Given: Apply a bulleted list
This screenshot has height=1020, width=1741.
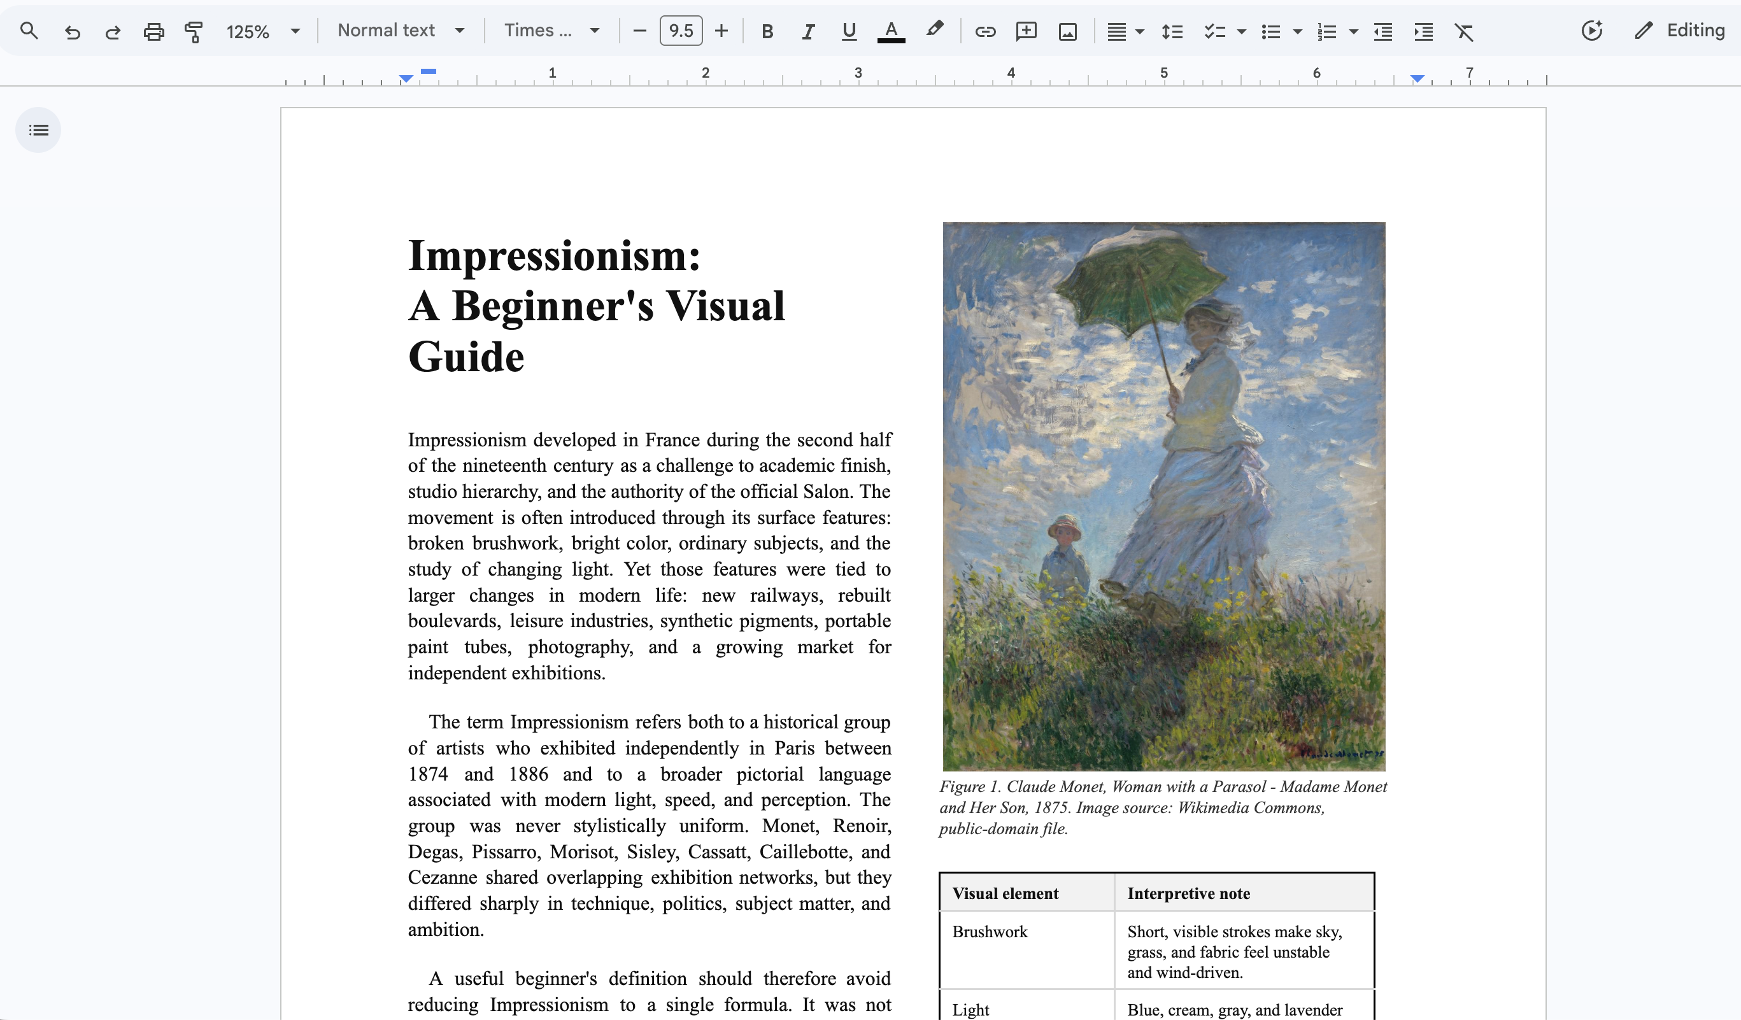Looking at the screenshot, I should point(1270,31).
